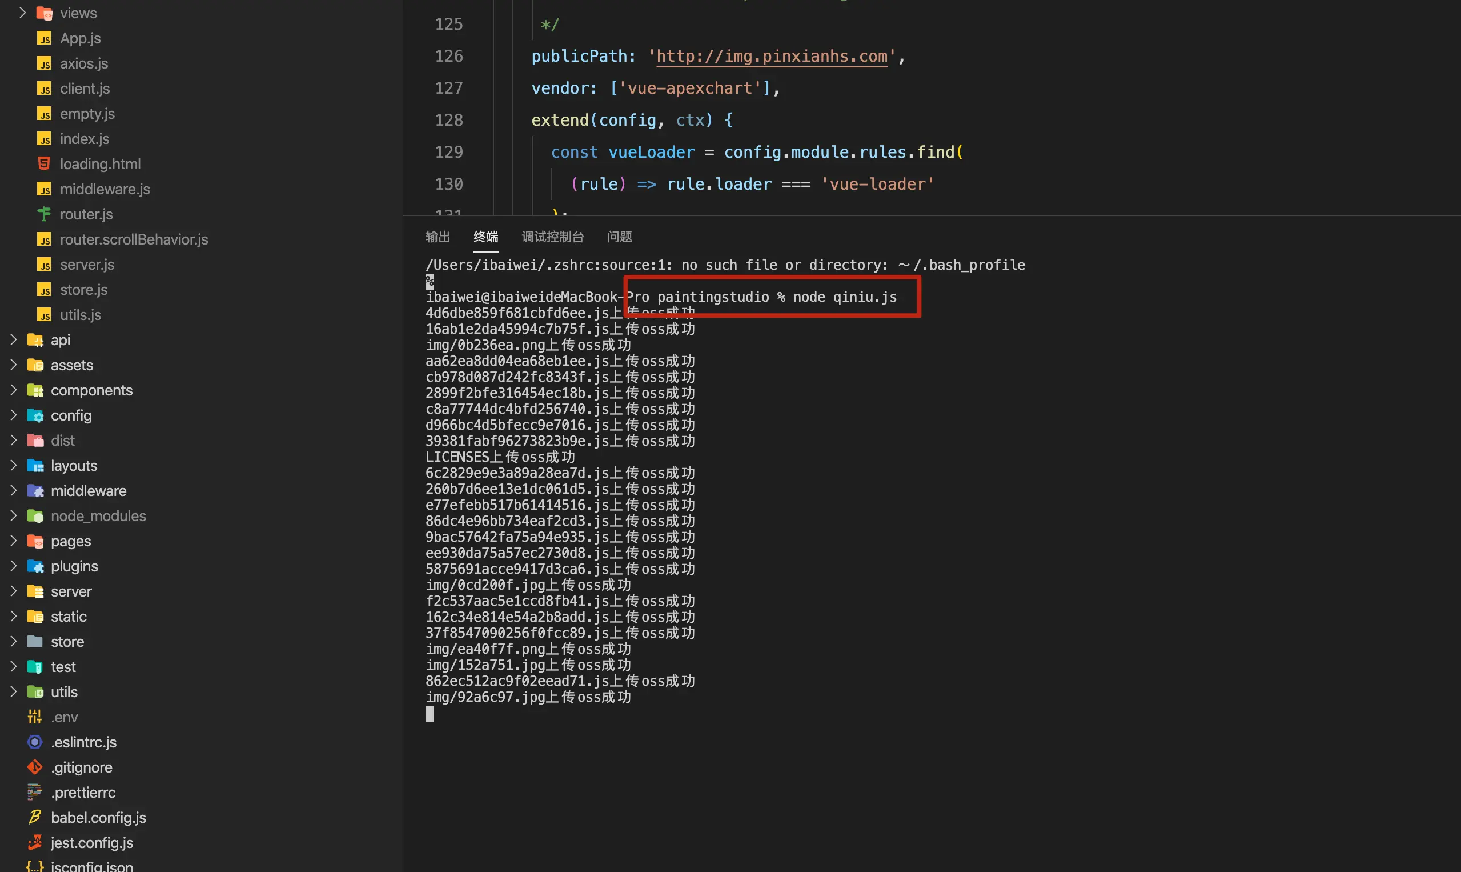Image resolution: width=1461 pixels, height=872 pixels.
Task: Click the babel.config.js Babel icon
Action: (x=35, y=817)
